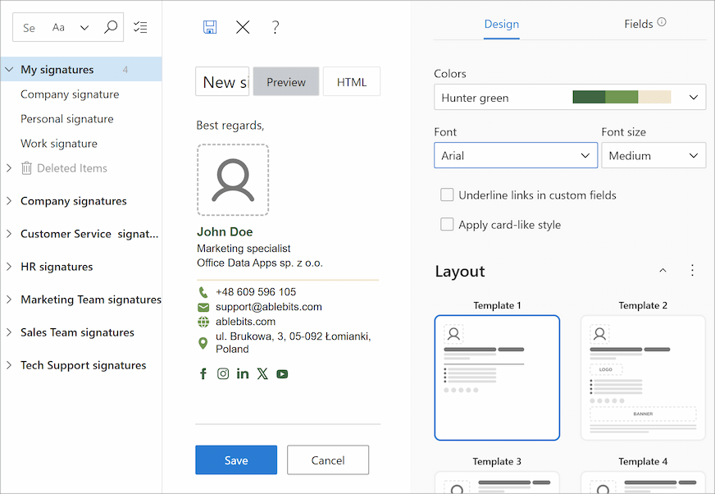The image size is (715, 494).
Task: Click the search magnifier icon
Action: 111,25
